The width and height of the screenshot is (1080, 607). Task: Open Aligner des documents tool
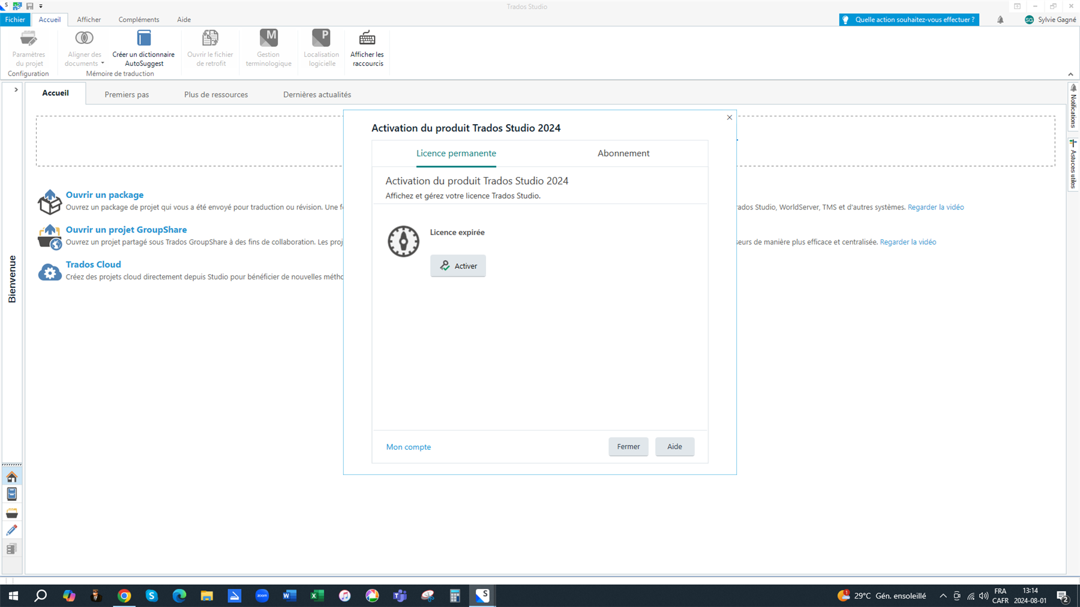click(84, 48)
